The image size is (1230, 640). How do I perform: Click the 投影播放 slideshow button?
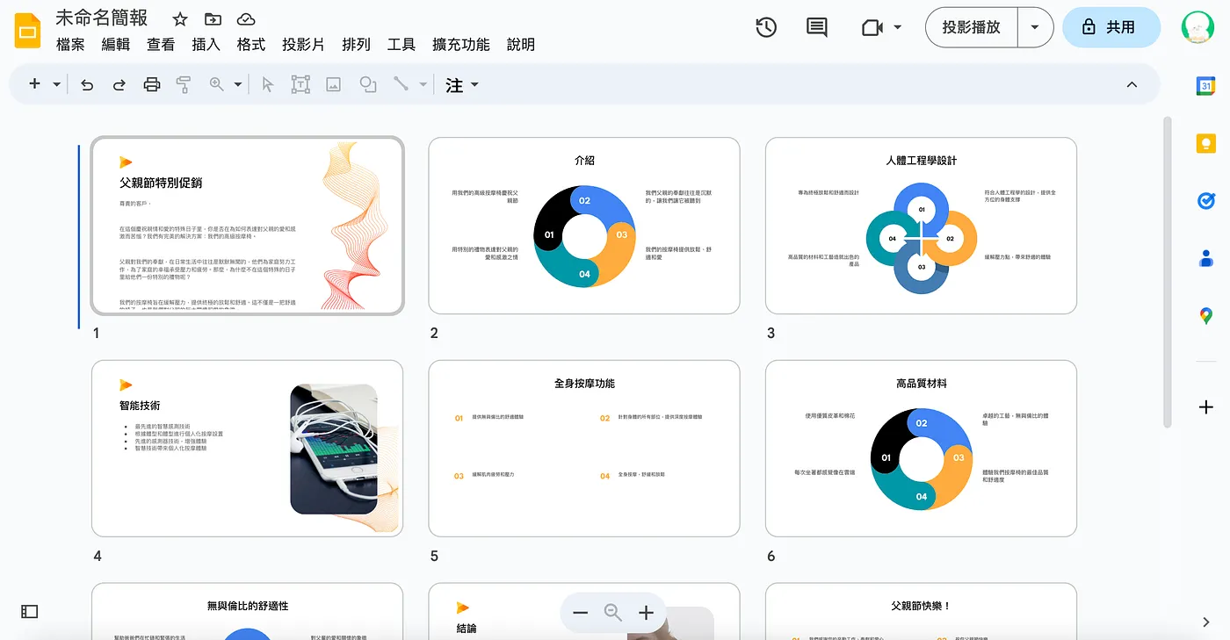coord(971,27)
